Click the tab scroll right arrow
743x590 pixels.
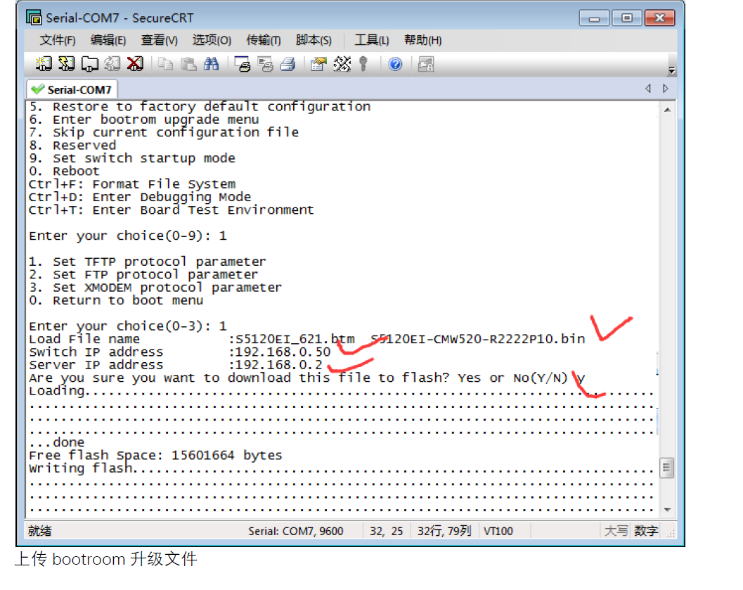[666, 89]
